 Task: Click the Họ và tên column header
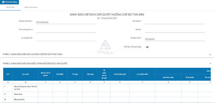coord(25,74)
